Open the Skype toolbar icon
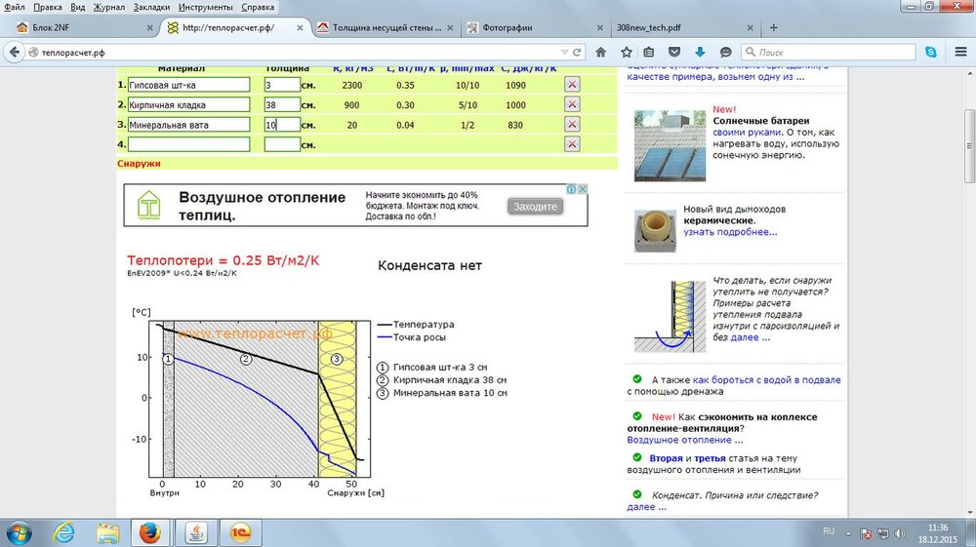976x547 pixels. [932, 52]
